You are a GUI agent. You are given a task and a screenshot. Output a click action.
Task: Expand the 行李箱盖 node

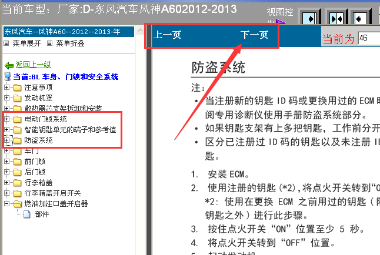point(7,182)
